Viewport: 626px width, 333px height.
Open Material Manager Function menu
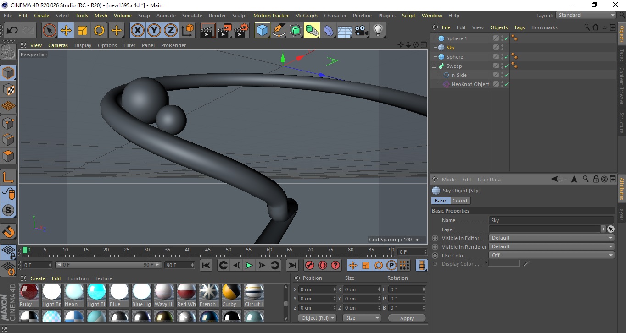78,278
